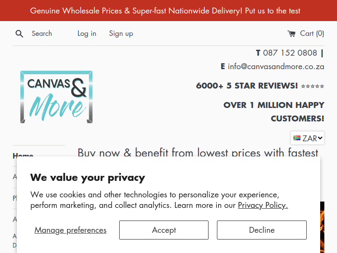Viewport: 337px width, 253px height.
Task: Open Manage preferences for cookies
Action: [70, 230]
